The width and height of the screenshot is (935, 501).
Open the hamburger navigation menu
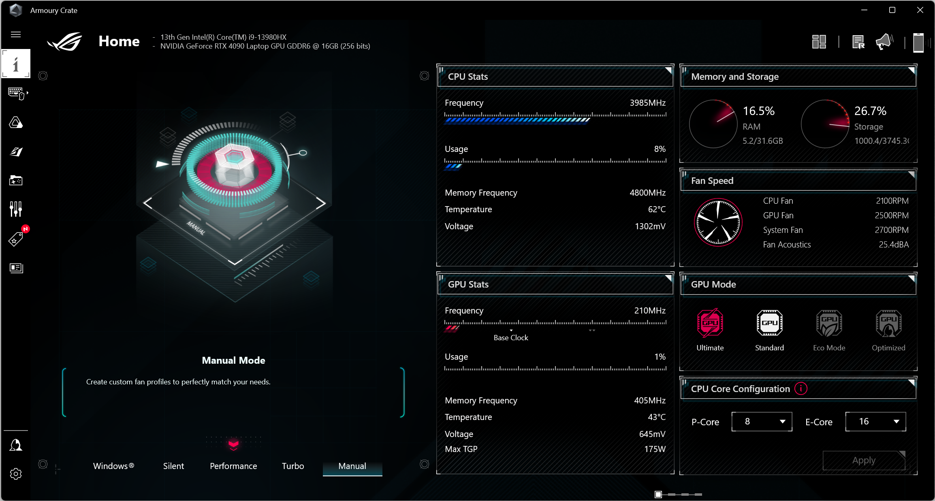[x=16, y=34]
